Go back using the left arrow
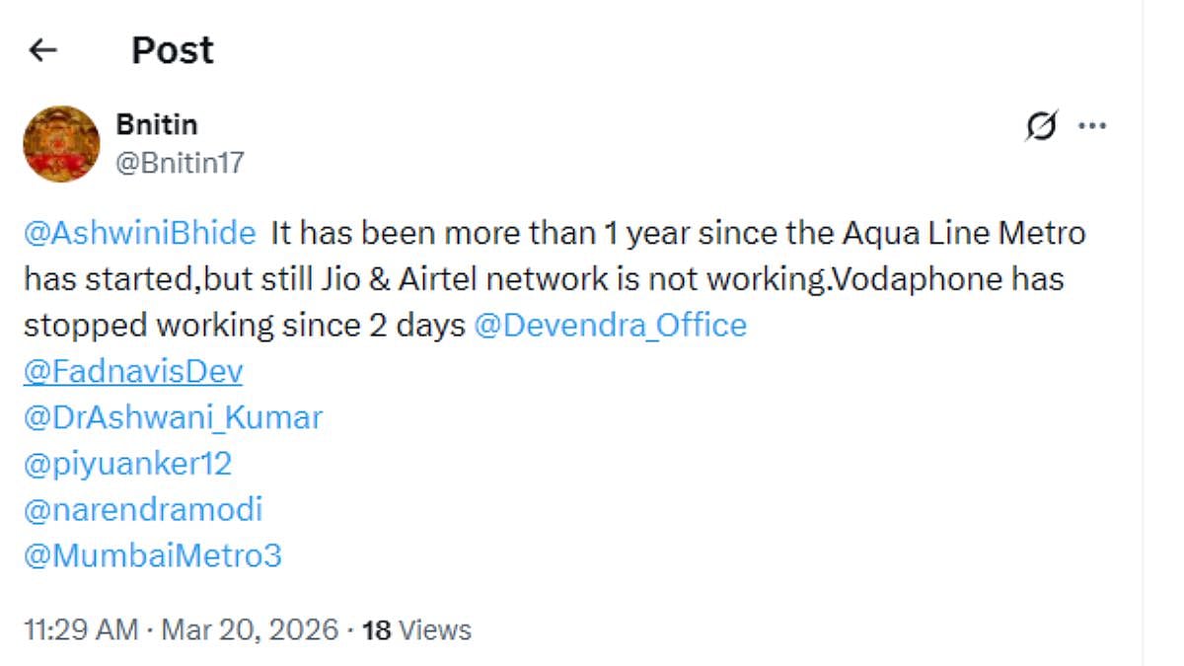 (x=43, y=50)
